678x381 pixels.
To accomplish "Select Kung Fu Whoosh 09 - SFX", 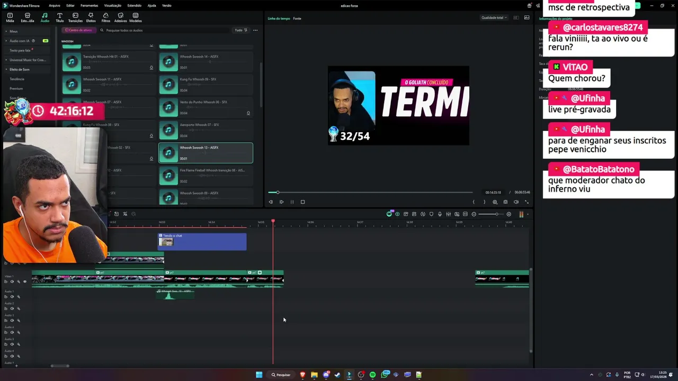I will tap(206, 85).
